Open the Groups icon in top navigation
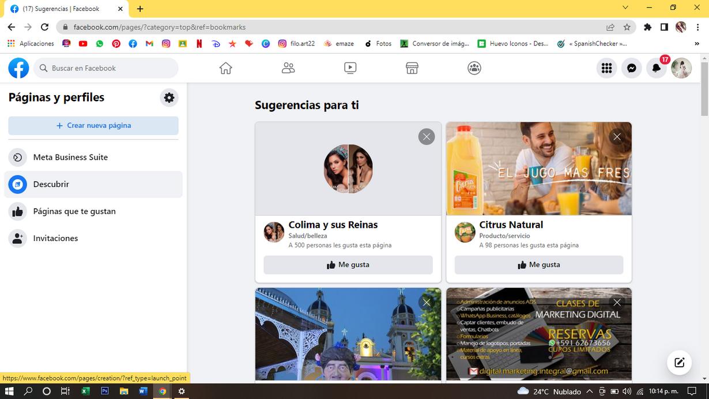Viewport: 709px width, 399px height. (474, 68)
